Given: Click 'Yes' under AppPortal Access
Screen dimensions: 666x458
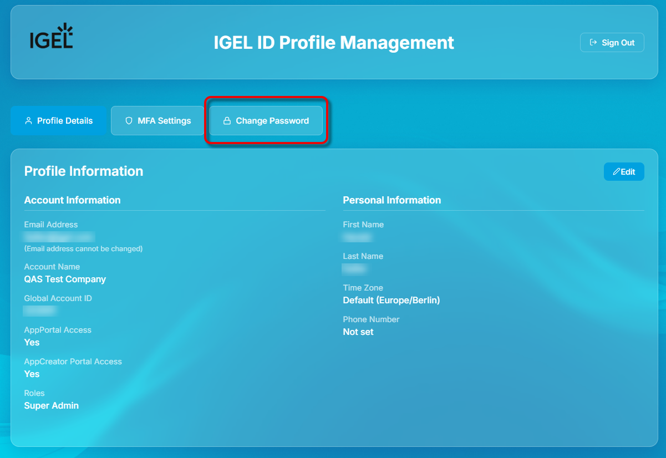Looking at the screenshot, I should 32,342.
